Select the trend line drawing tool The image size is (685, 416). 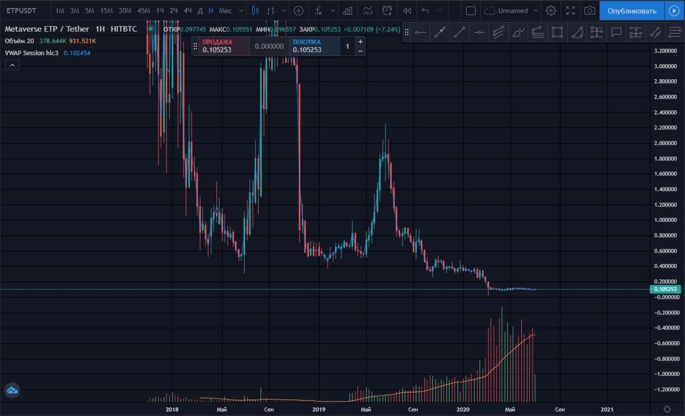460,33
